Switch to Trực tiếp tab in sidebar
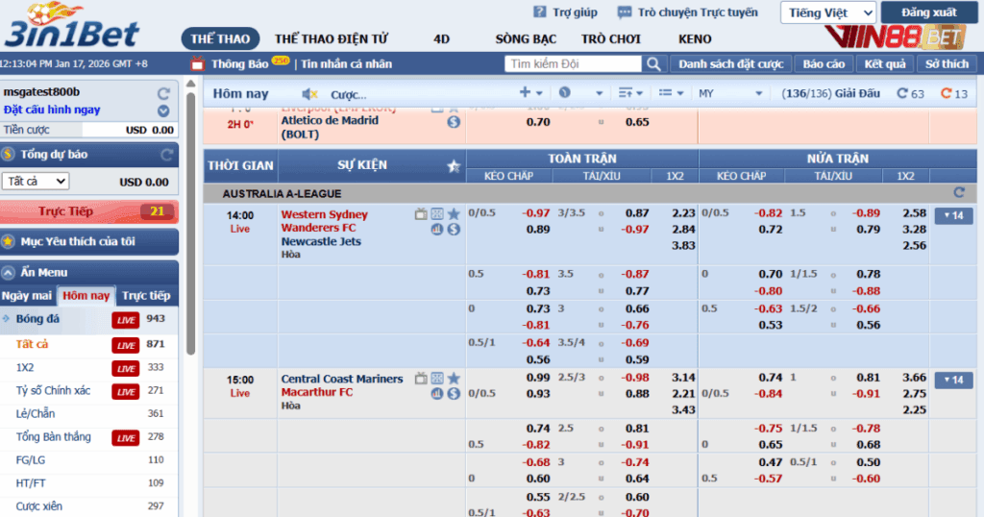Image resolution: width=984 pixels, height=517 pixels. [x=146, y=296]
